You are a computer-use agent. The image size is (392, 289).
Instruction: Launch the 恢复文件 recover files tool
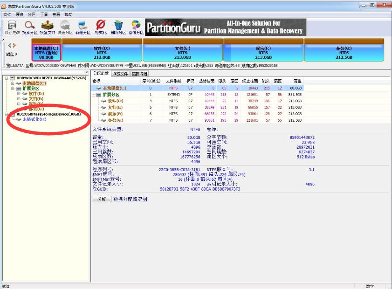pyautogui.click(x=48, y=28)
